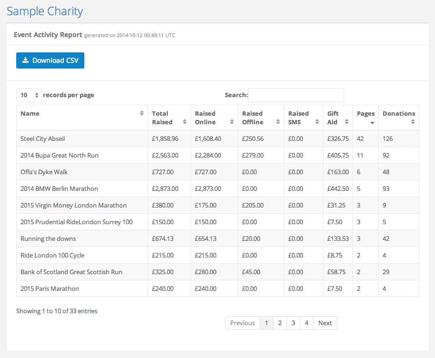The height and width of the screenshot is (358, 435).
Task: Click the Showing 1 to 10 of 33 entries text
Action: [x=57, y=311]
